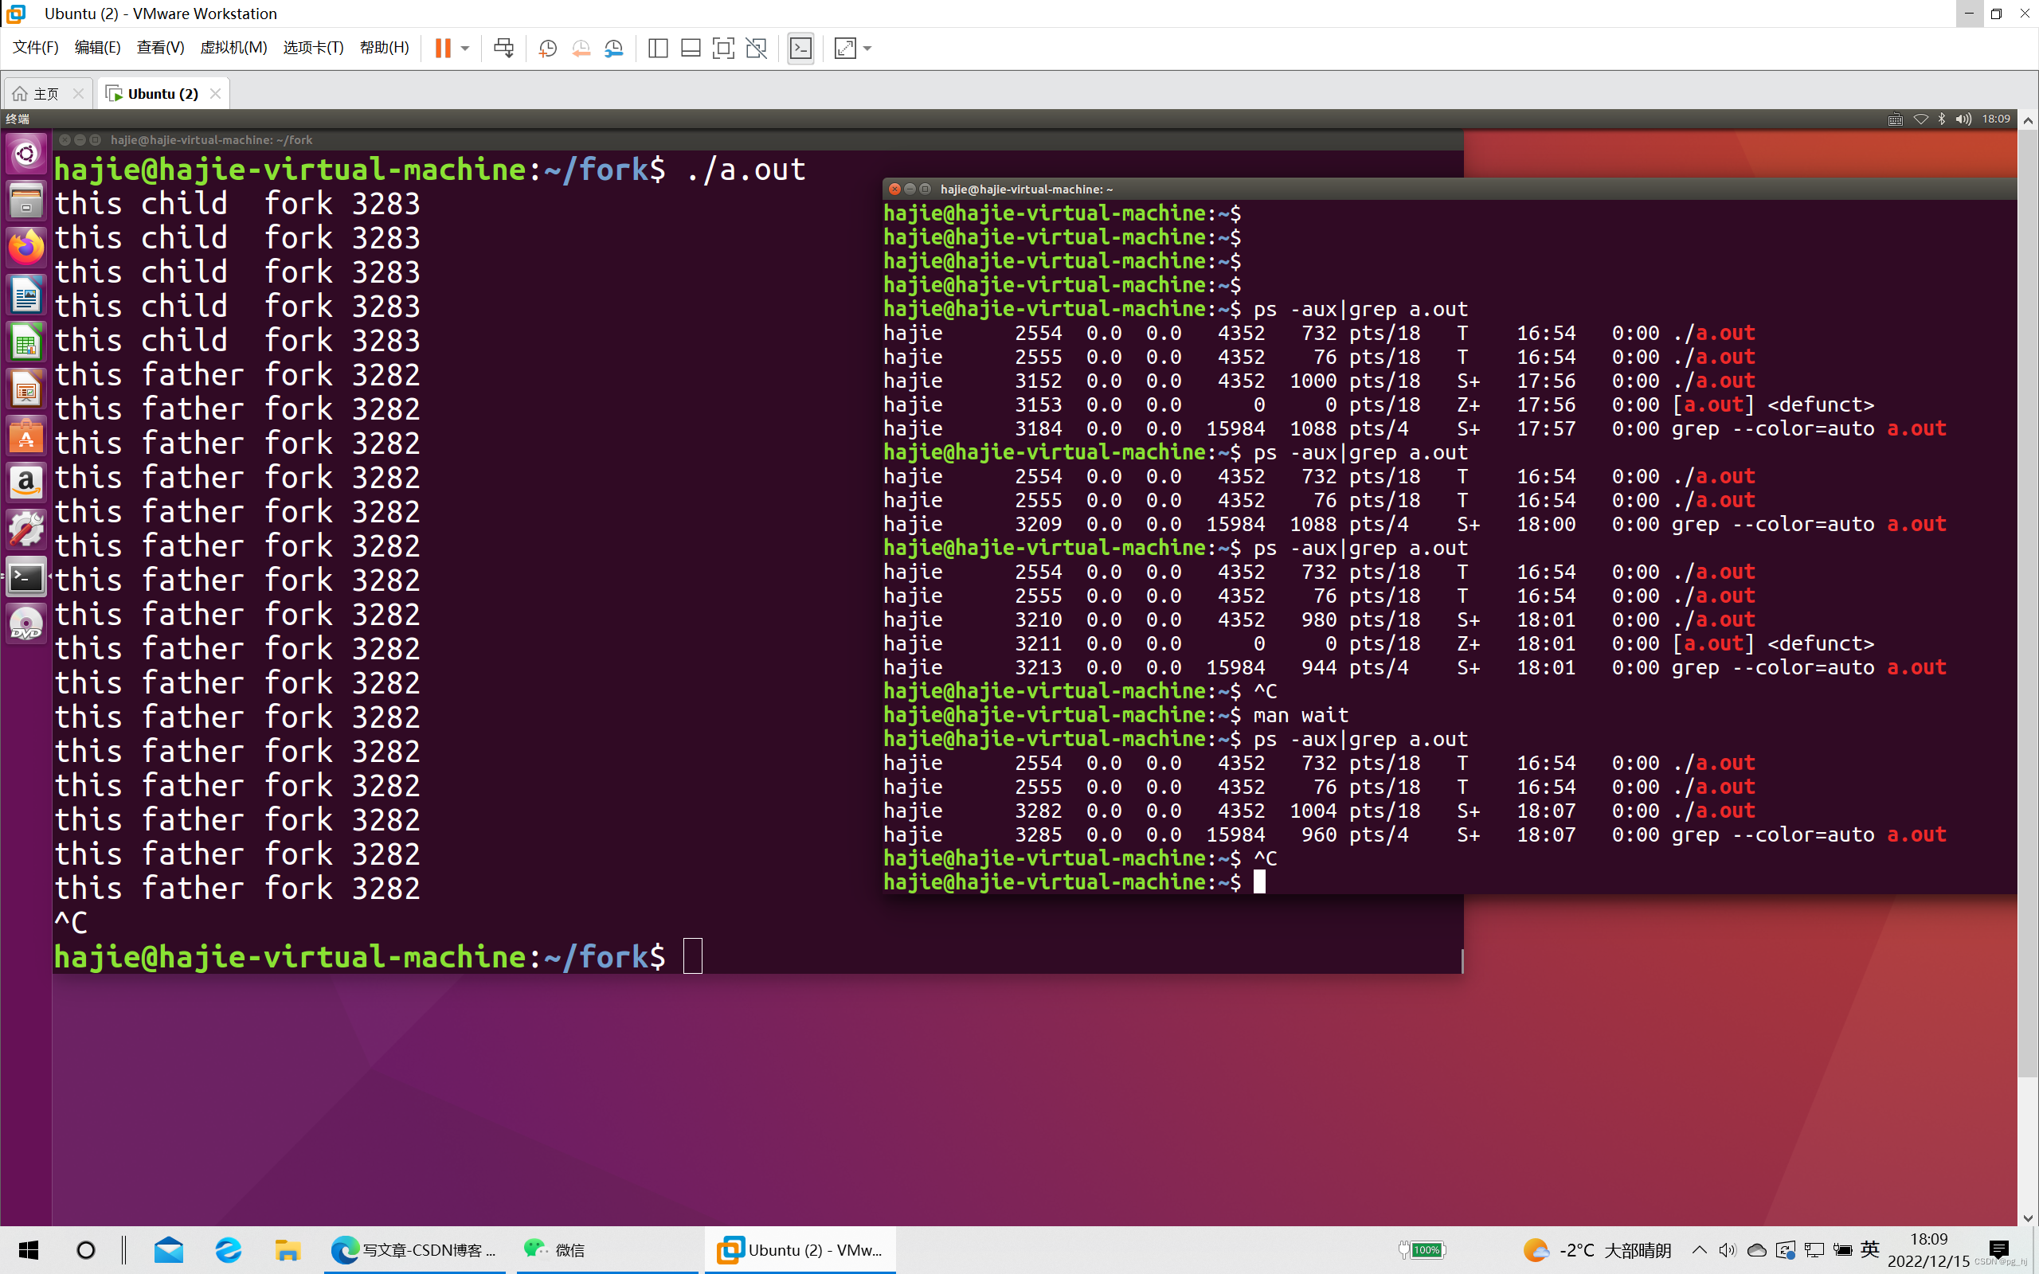Open the 虚拟机(M) menu

[233, 47]
